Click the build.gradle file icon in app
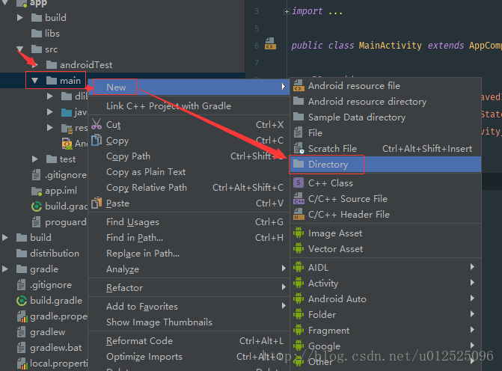This screenshot has height=371, width=502. pyautogui.click(x=36, y=206)
